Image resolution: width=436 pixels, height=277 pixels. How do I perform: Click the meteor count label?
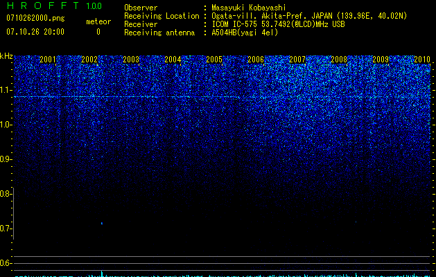[x=98, y=21]
